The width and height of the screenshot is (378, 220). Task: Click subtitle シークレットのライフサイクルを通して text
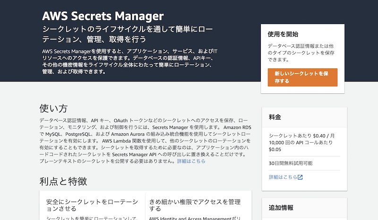pyautogui.click(x=128, y=34)
